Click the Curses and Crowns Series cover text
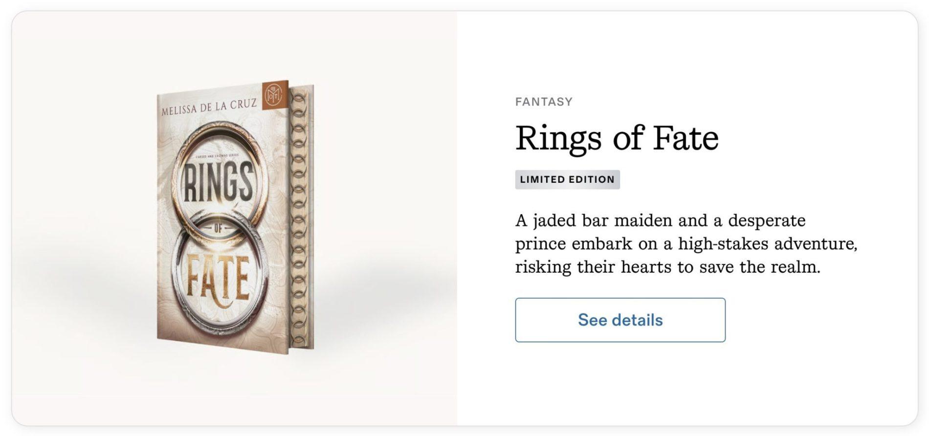Viewport: 929px width, 436px height. [217, 156]
